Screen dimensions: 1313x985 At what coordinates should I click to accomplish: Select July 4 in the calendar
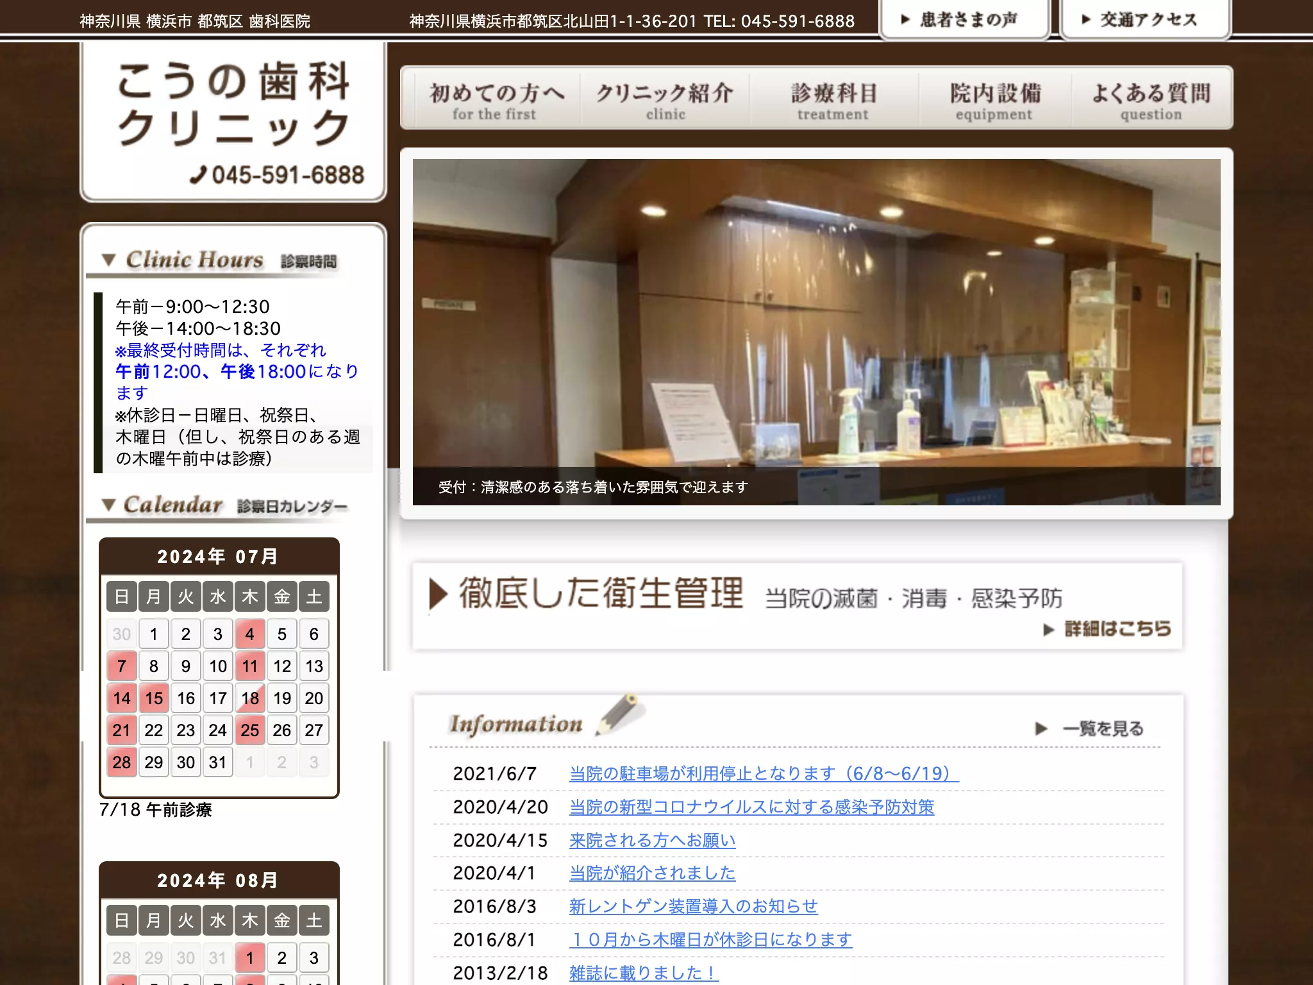pos(250,634)
